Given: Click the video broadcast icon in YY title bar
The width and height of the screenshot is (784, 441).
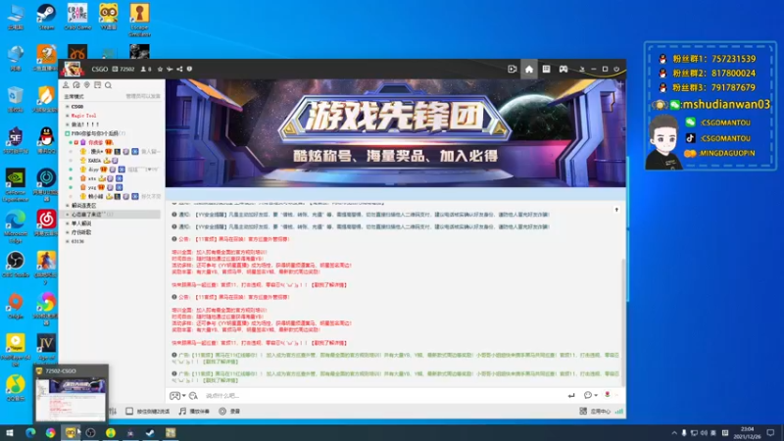Looking at the screenshot, I should pyautogui.click(x=512, y=69).
